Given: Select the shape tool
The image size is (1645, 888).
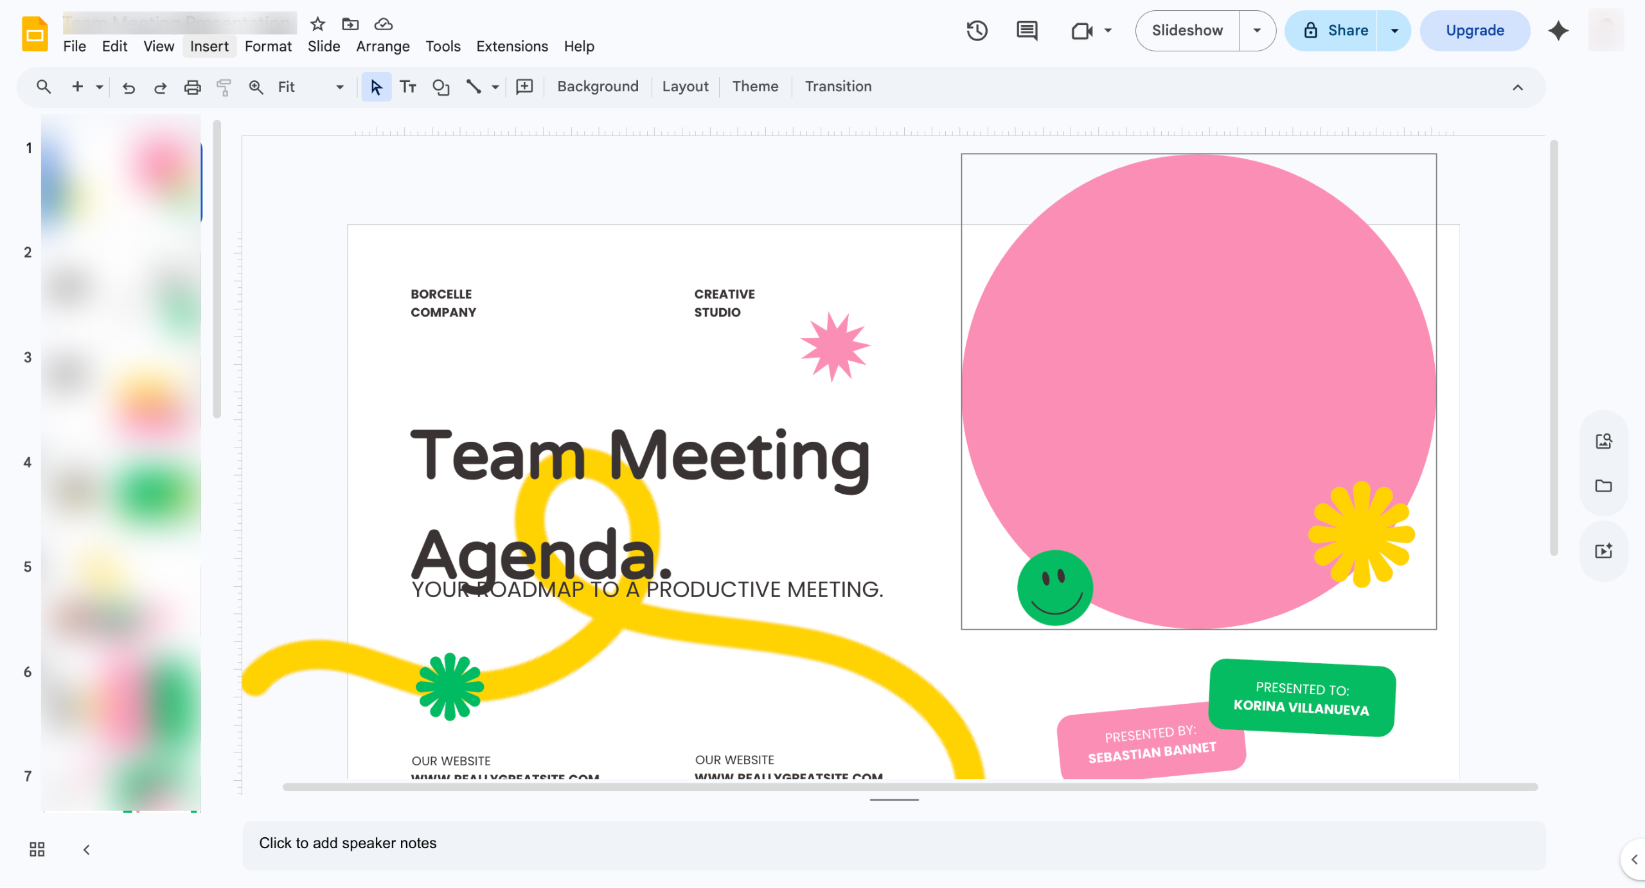Looking at the screenshot, I should point(441,87).
